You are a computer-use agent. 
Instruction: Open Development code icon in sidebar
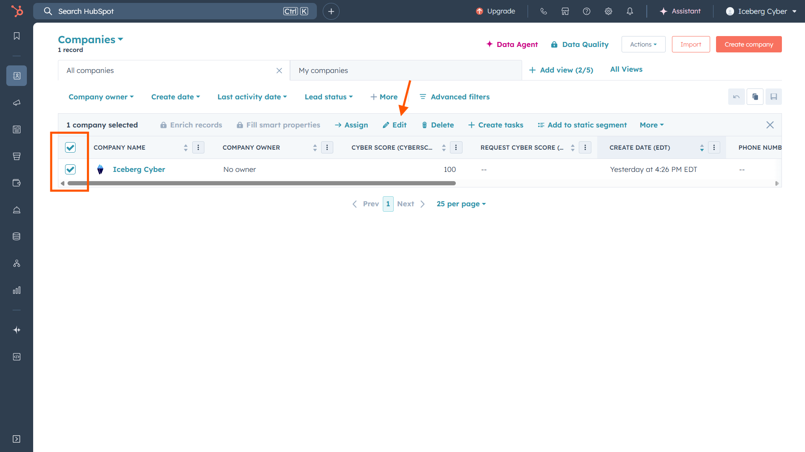(17, 357)
